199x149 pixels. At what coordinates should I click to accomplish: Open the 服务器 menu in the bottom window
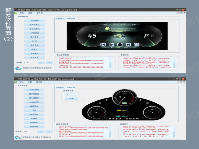click(40, 82)
